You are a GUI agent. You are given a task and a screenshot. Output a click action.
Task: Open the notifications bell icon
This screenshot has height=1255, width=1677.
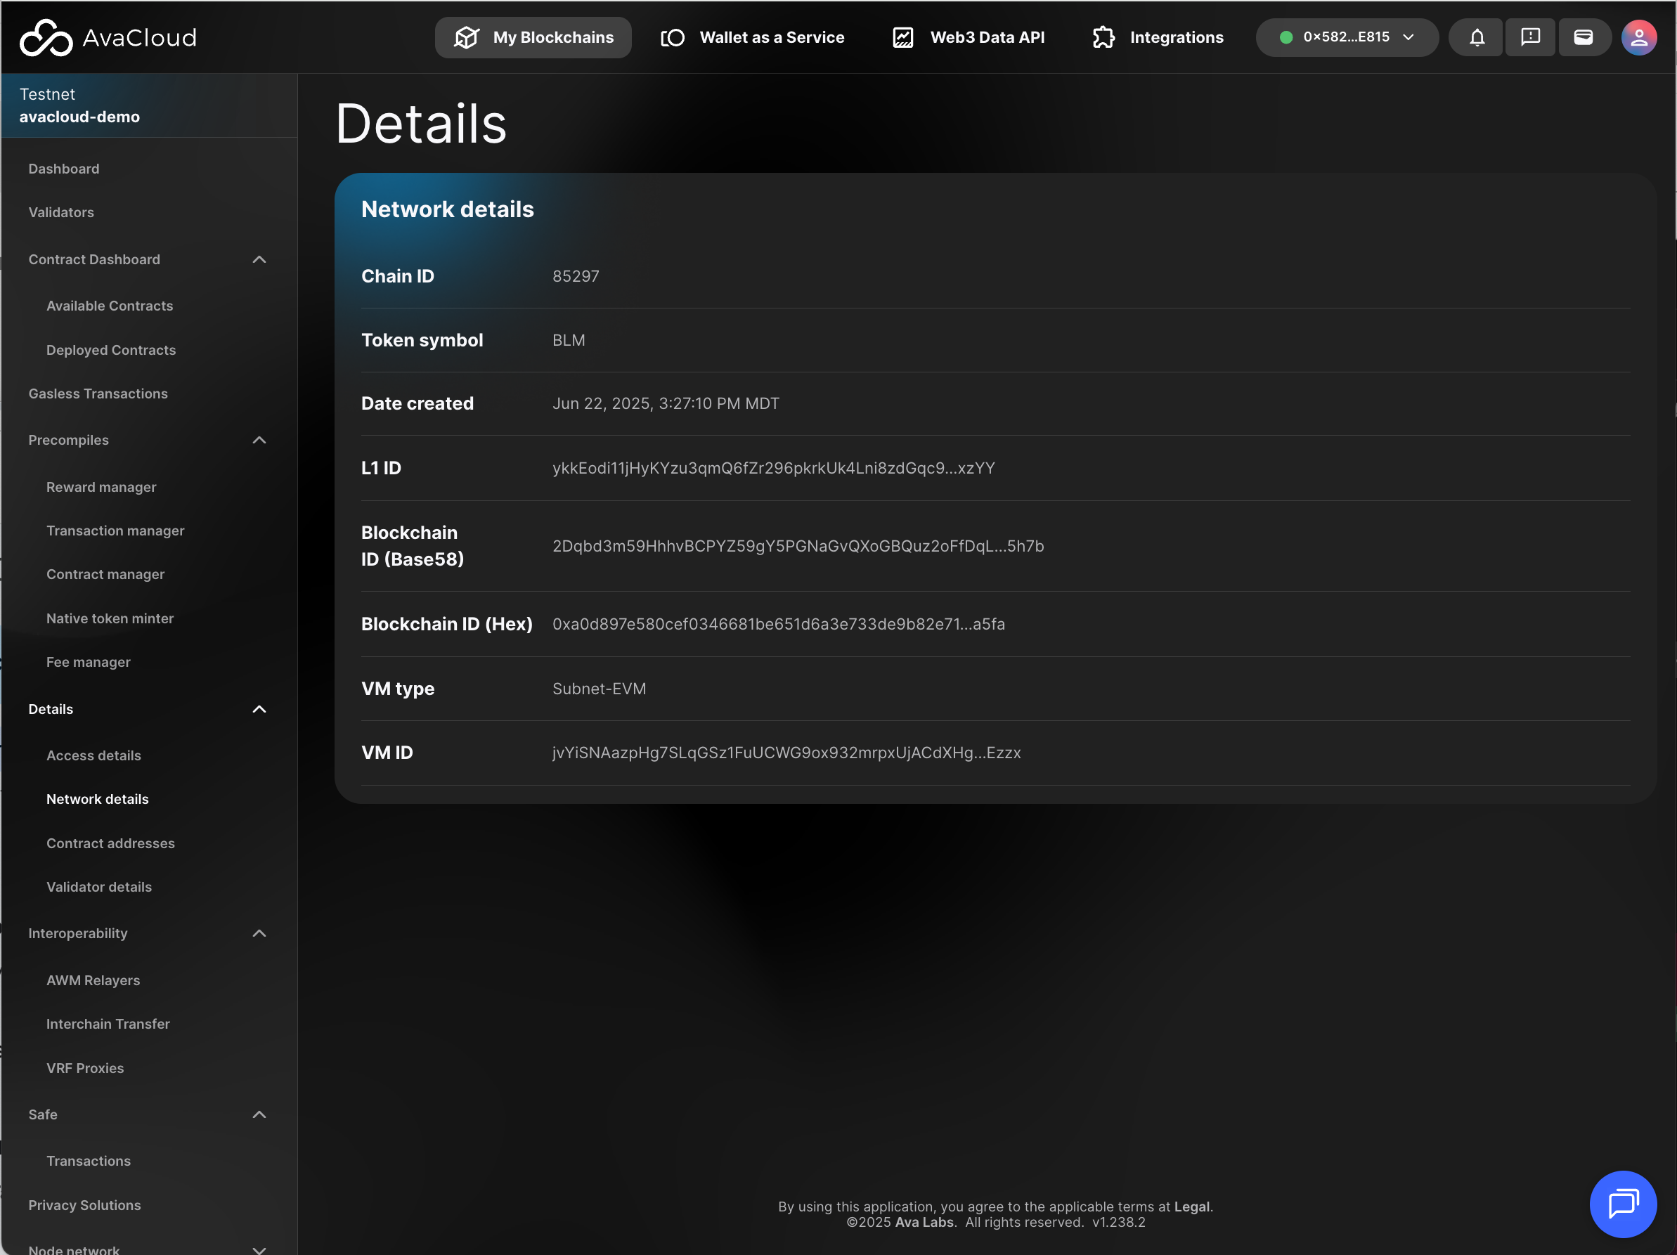[x=1476, y=37]
